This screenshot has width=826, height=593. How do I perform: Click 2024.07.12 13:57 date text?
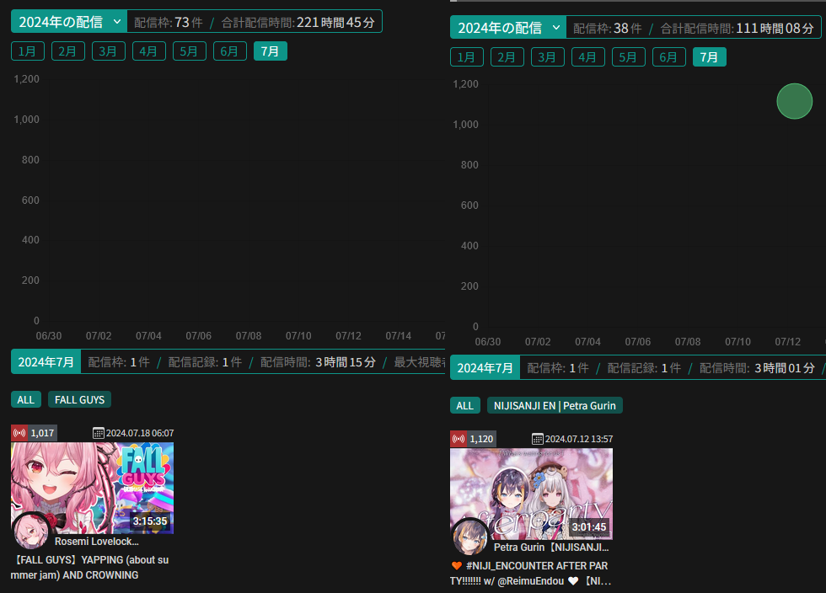pyautogui.click(x=579, y=439)
